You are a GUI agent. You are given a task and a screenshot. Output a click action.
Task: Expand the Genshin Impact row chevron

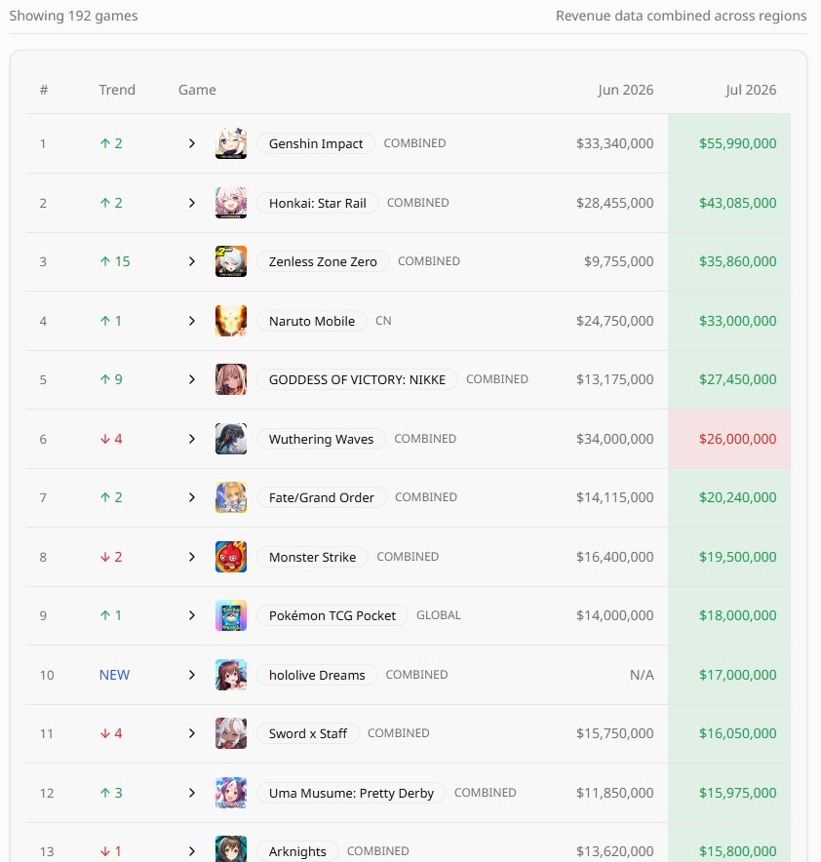192,143
